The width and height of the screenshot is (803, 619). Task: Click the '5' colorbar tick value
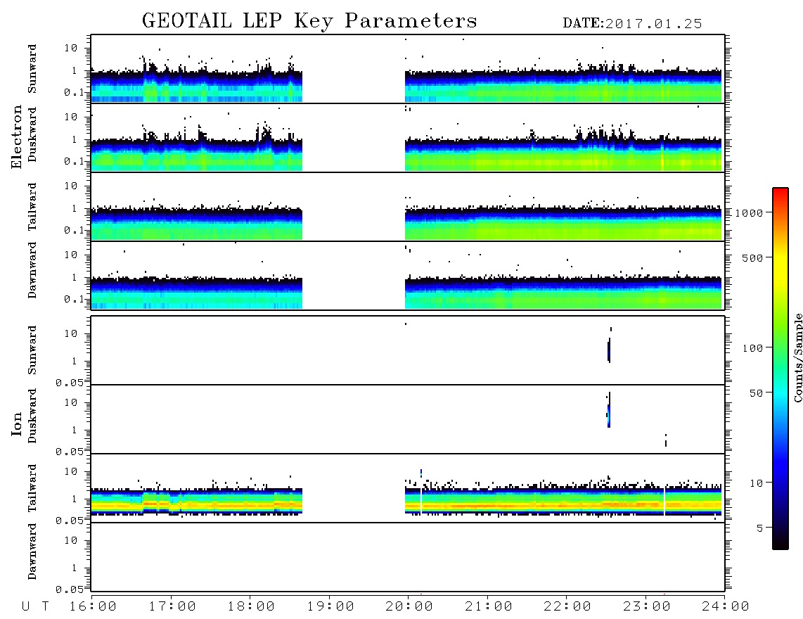pos(760,528)
